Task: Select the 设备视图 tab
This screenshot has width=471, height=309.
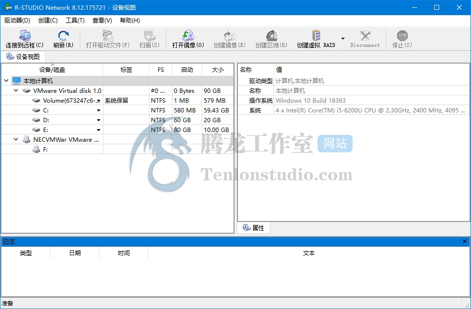Action: coord(23,57)
